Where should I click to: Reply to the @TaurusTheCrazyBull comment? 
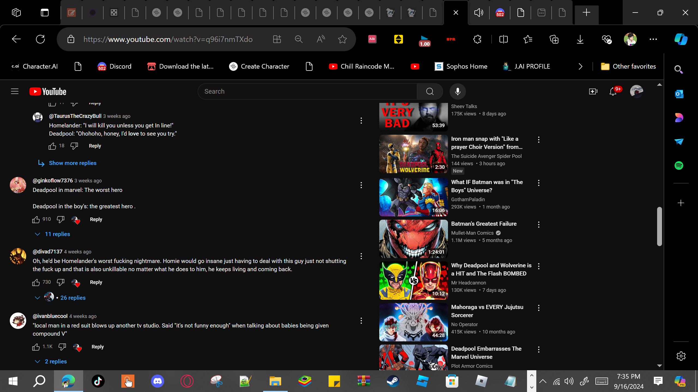(95, 146)
